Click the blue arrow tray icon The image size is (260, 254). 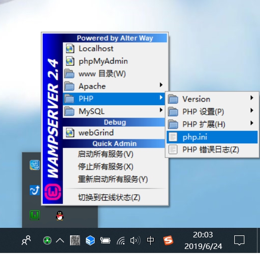[x=35, y=190]
